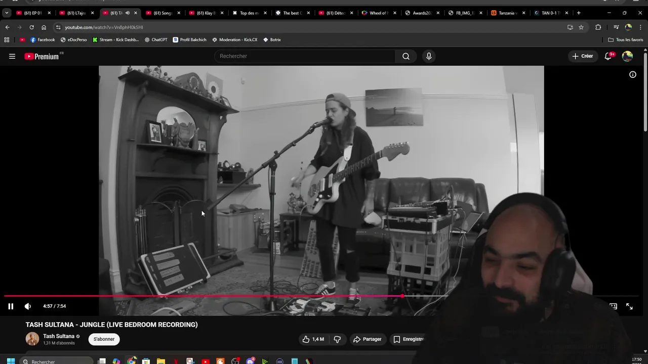
Task: Click the red progress scrubber handle
Action: click(x=402, y=296)
